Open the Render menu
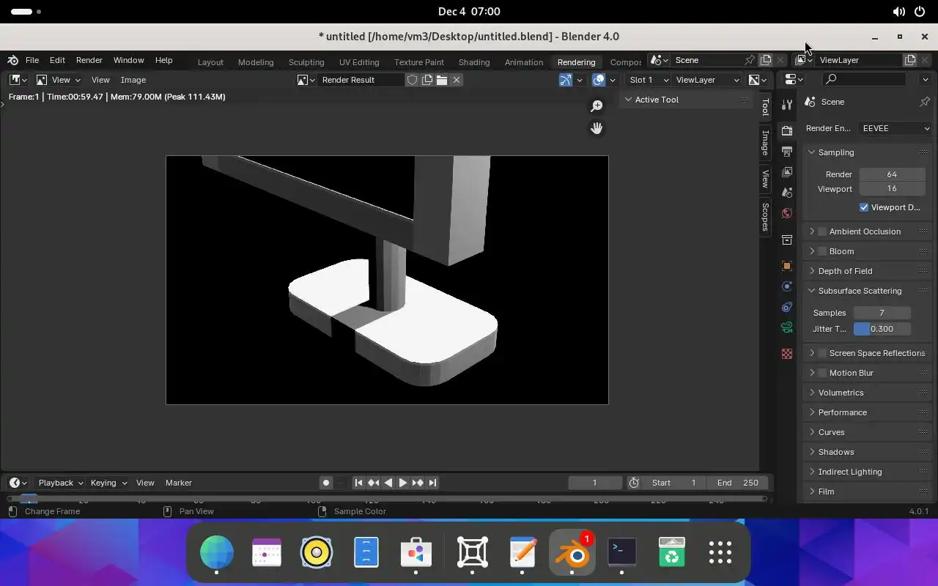This screenshot has width=938, height=586. [89, 60]
